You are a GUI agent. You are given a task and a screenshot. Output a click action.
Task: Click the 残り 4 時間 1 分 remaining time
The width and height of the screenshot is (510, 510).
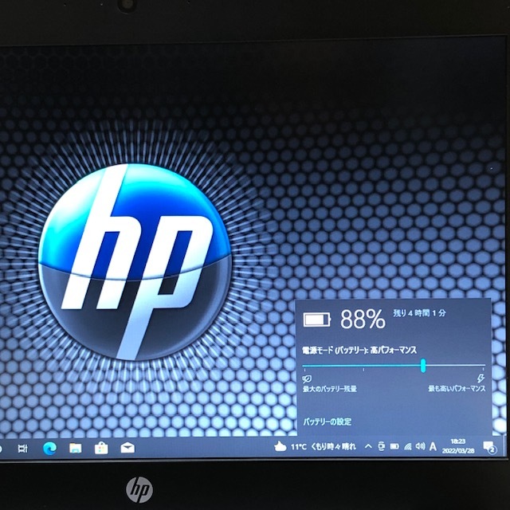point(419,313)
